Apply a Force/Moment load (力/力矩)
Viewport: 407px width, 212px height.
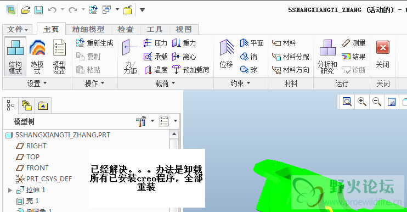(130, 57)
